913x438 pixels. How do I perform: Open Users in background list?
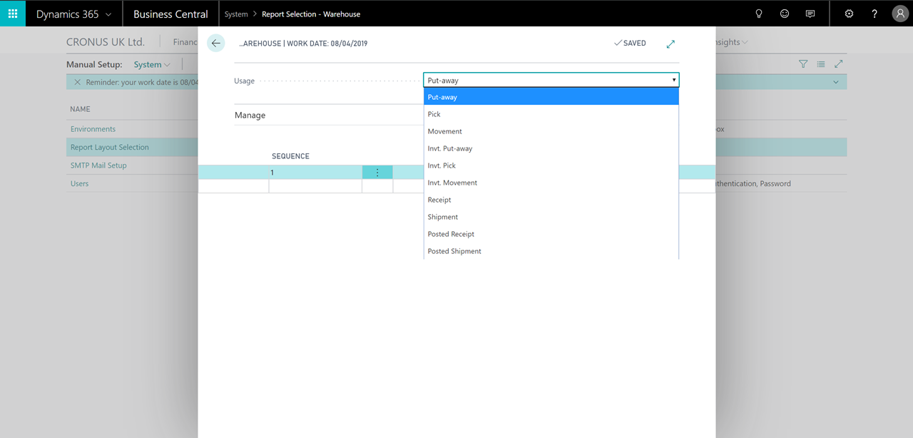coord(79,183)
